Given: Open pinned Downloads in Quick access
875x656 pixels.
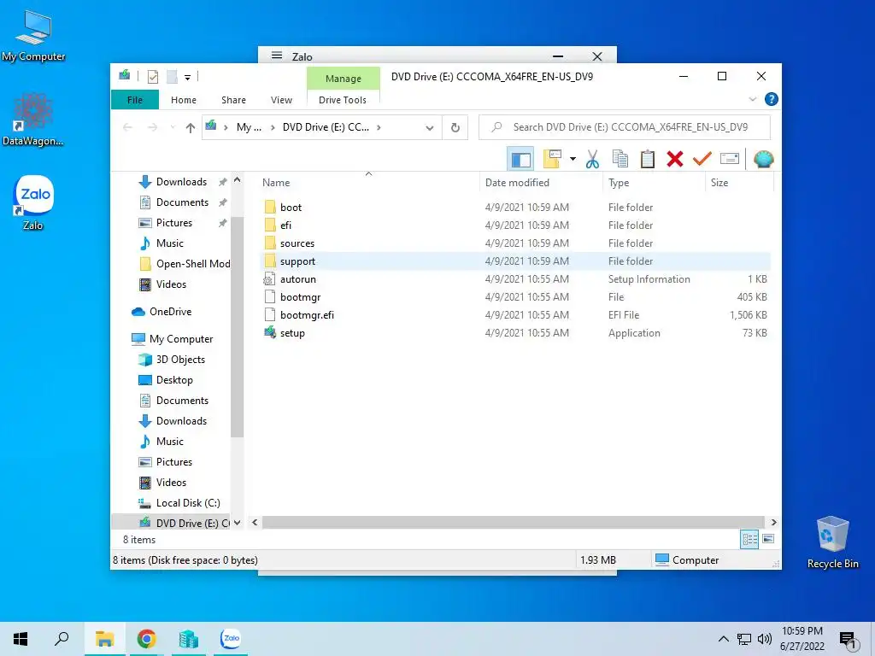Looking at the screenshot, I should pos(181,182).
